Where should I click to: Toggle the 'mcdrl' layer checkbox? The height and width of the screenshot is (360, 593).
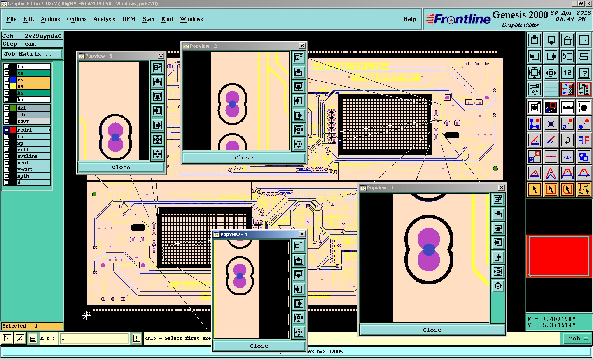[7, 130]
